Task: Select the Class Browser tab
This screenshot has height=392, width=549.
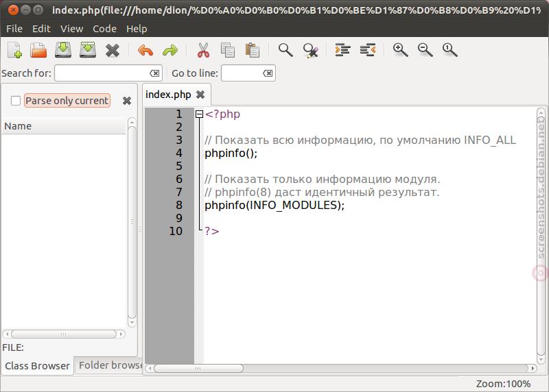Action: coord(37,366)
